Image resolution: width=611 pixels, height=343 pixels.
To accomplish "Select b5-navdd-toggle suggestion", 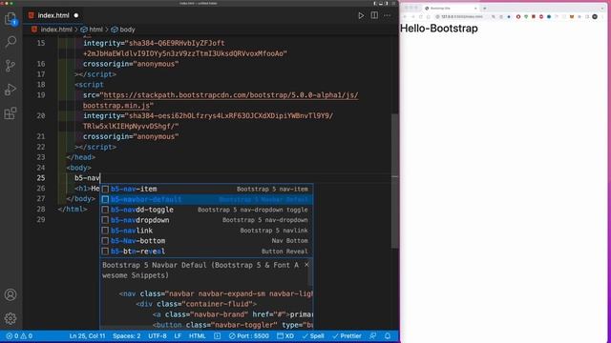I will (206, 210).
